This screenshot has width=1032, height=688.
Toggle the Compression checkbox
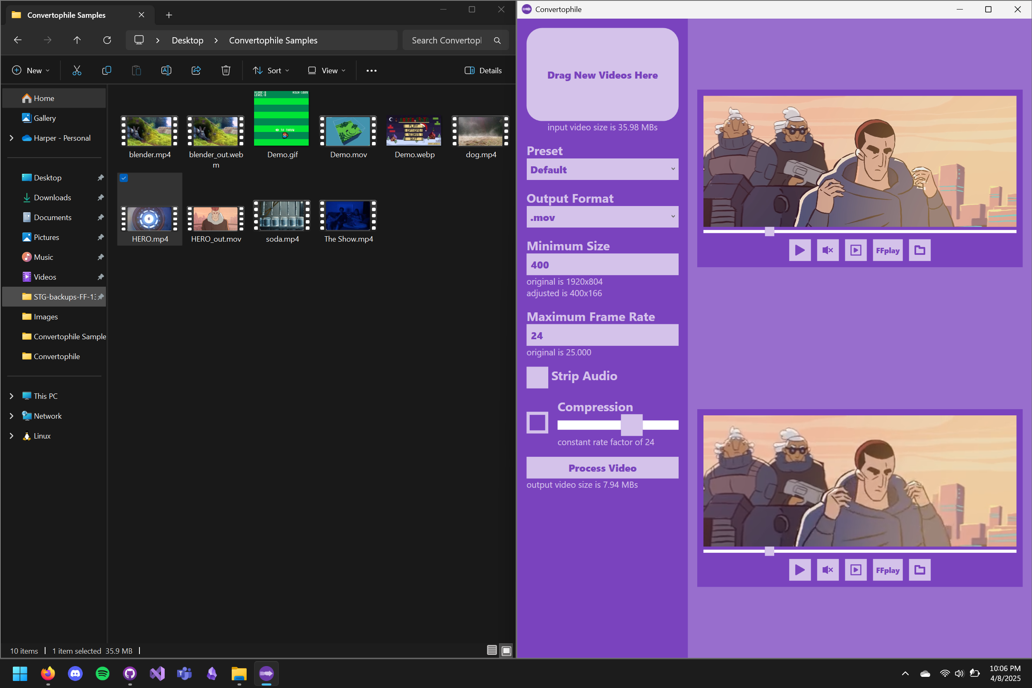(537, 422)
